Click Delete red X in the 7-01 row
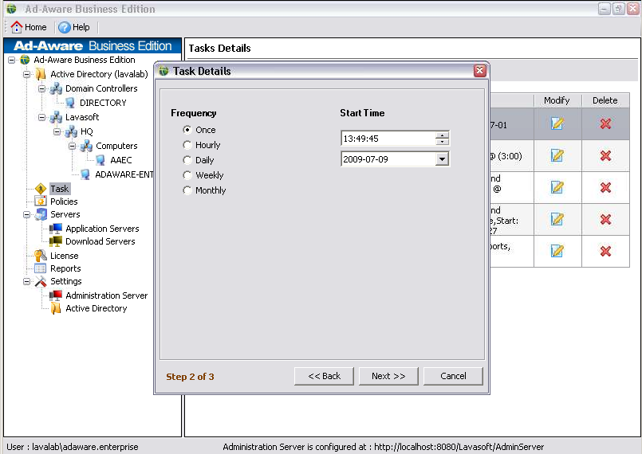642x454 pixels. pyautogui.click(x=605, y=123)
